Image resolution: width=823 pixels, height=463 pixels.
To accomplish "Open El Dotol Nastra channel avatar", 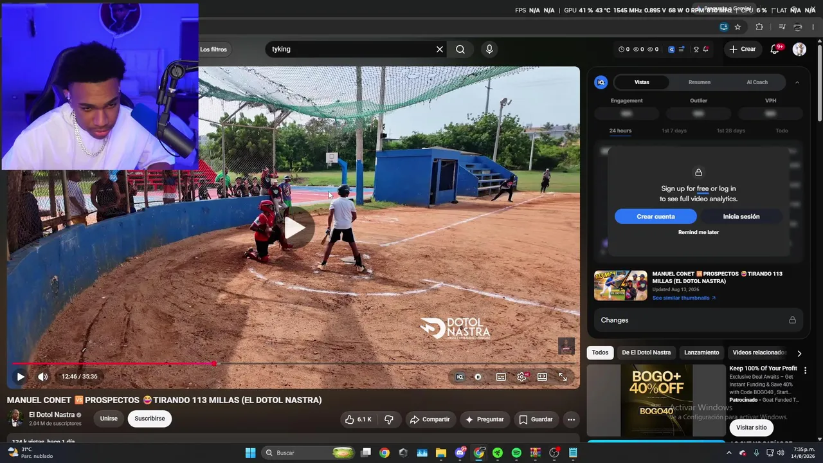I will click(x=15, y=419).
